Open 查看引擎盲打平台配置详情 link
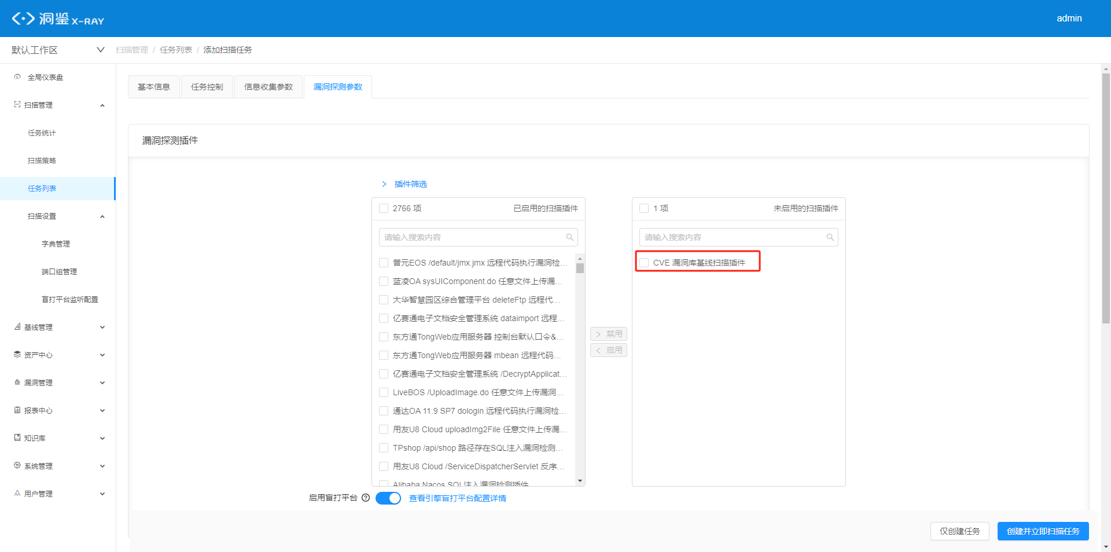 (457, 498)
